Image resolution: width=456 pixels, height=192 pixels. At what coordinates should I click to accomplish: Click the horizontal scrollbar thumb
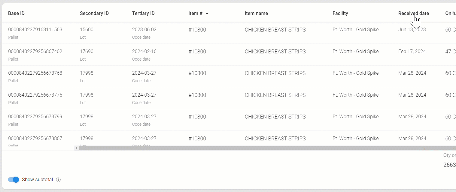coord(267,148)
